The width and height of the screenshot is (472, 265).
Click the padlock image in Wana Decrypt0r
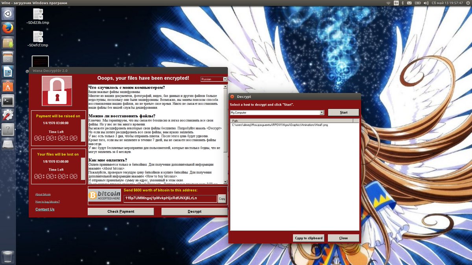click(57, 91)
